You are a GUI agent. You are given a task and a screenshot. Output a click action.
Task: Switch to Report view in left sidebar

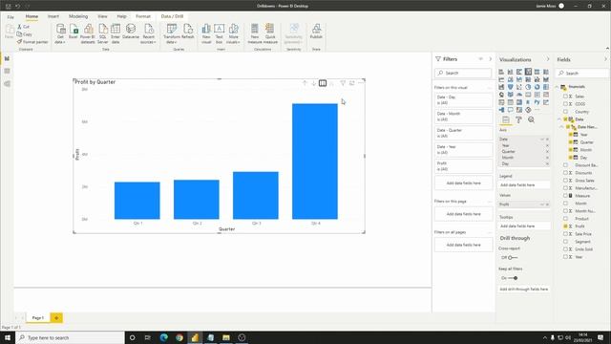(7, 58)
